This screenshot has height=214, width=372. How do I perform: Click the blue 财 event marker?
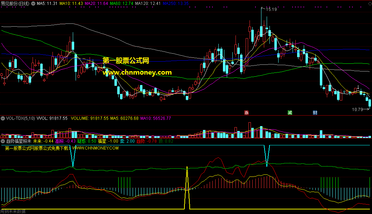tap(315, 112)
